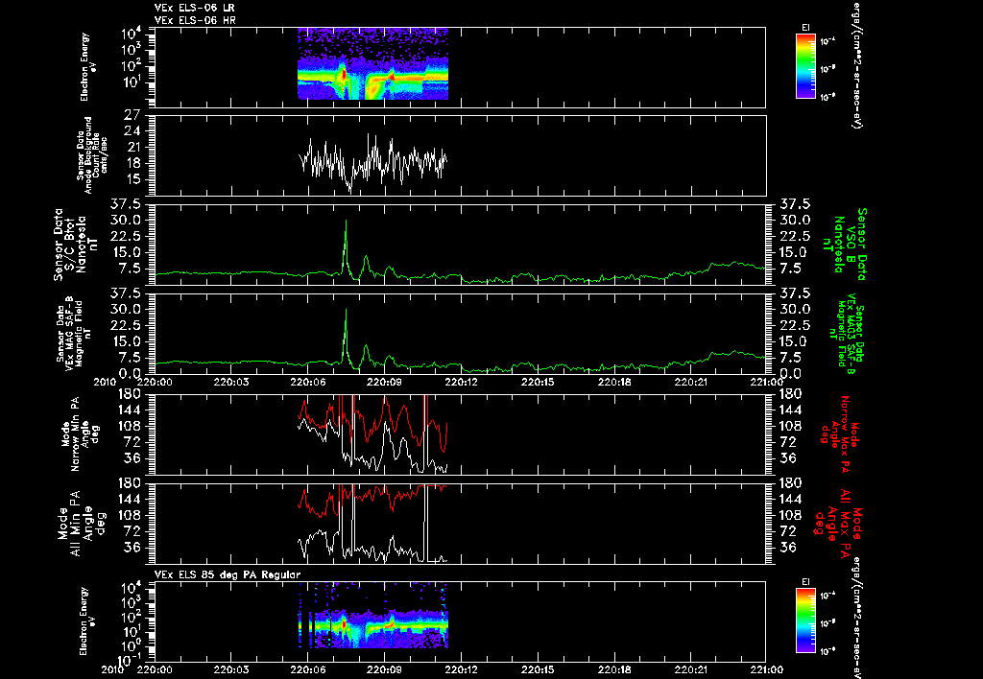Screen dimensions: 983x679
Task: Click "220:03" on the middle time axis
Action: coord(231,382)
